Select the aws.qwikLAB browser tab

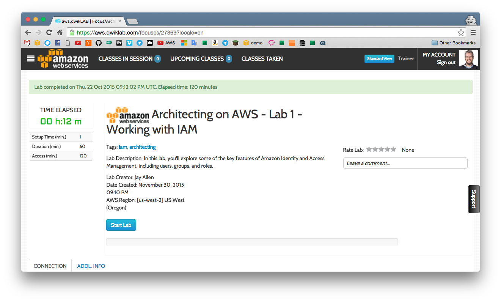pyautogui.click(x=88, y=21)
